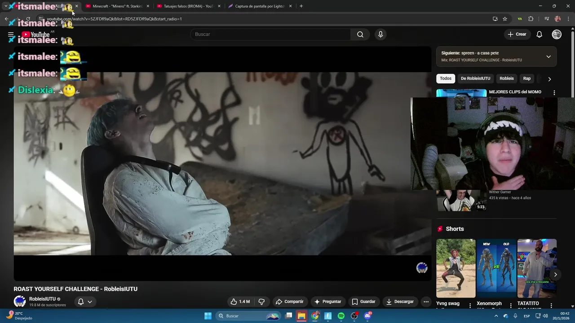Close the Minecraft "Minero" tab
This screenshot has height=323, width=575.
pos(147,6)
